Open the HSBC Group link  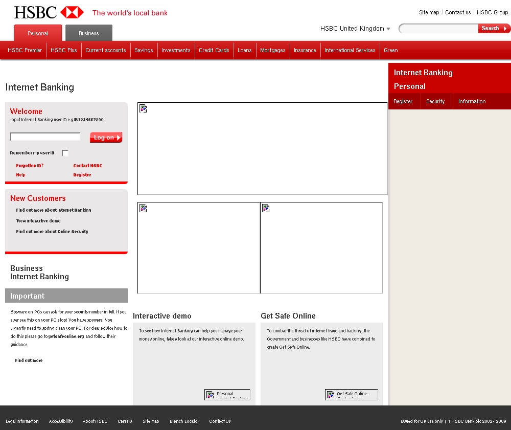[492, 12]
